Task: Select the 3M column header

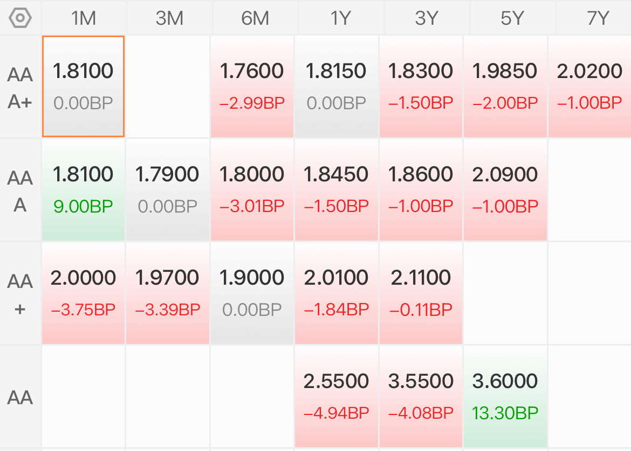Action: pos(169,18)
